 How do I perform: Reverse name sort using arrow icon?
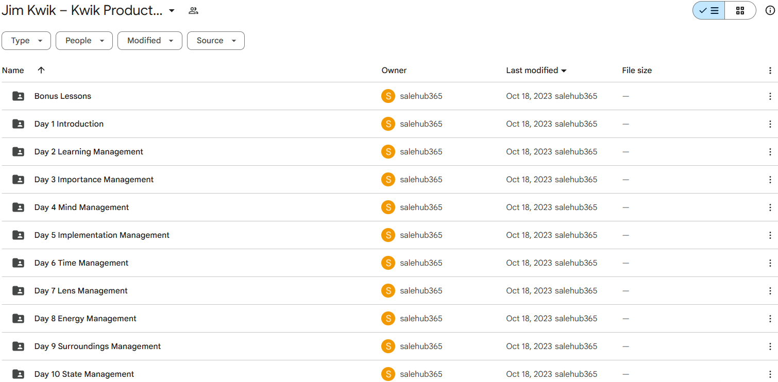(41, 70)
